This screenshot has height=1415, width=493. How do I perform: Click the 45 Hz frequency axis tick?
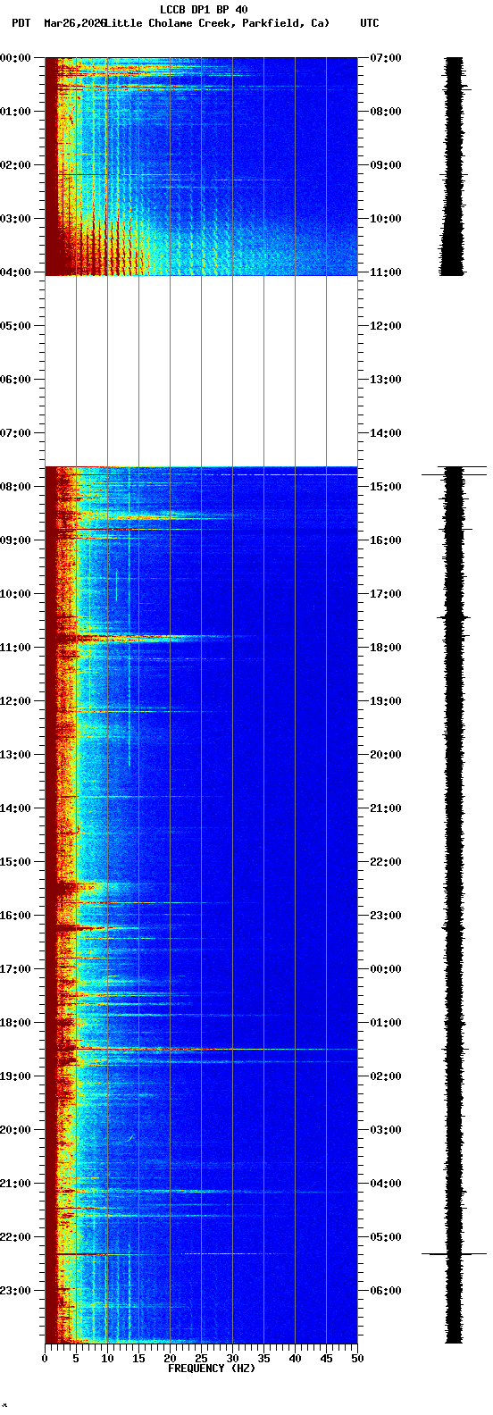pos(326,1359)
